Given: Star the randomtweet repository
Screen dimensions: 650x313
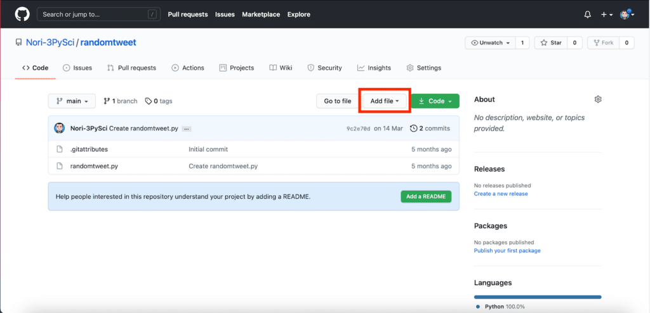Looking at the screenshot, I should pos(550,42).
